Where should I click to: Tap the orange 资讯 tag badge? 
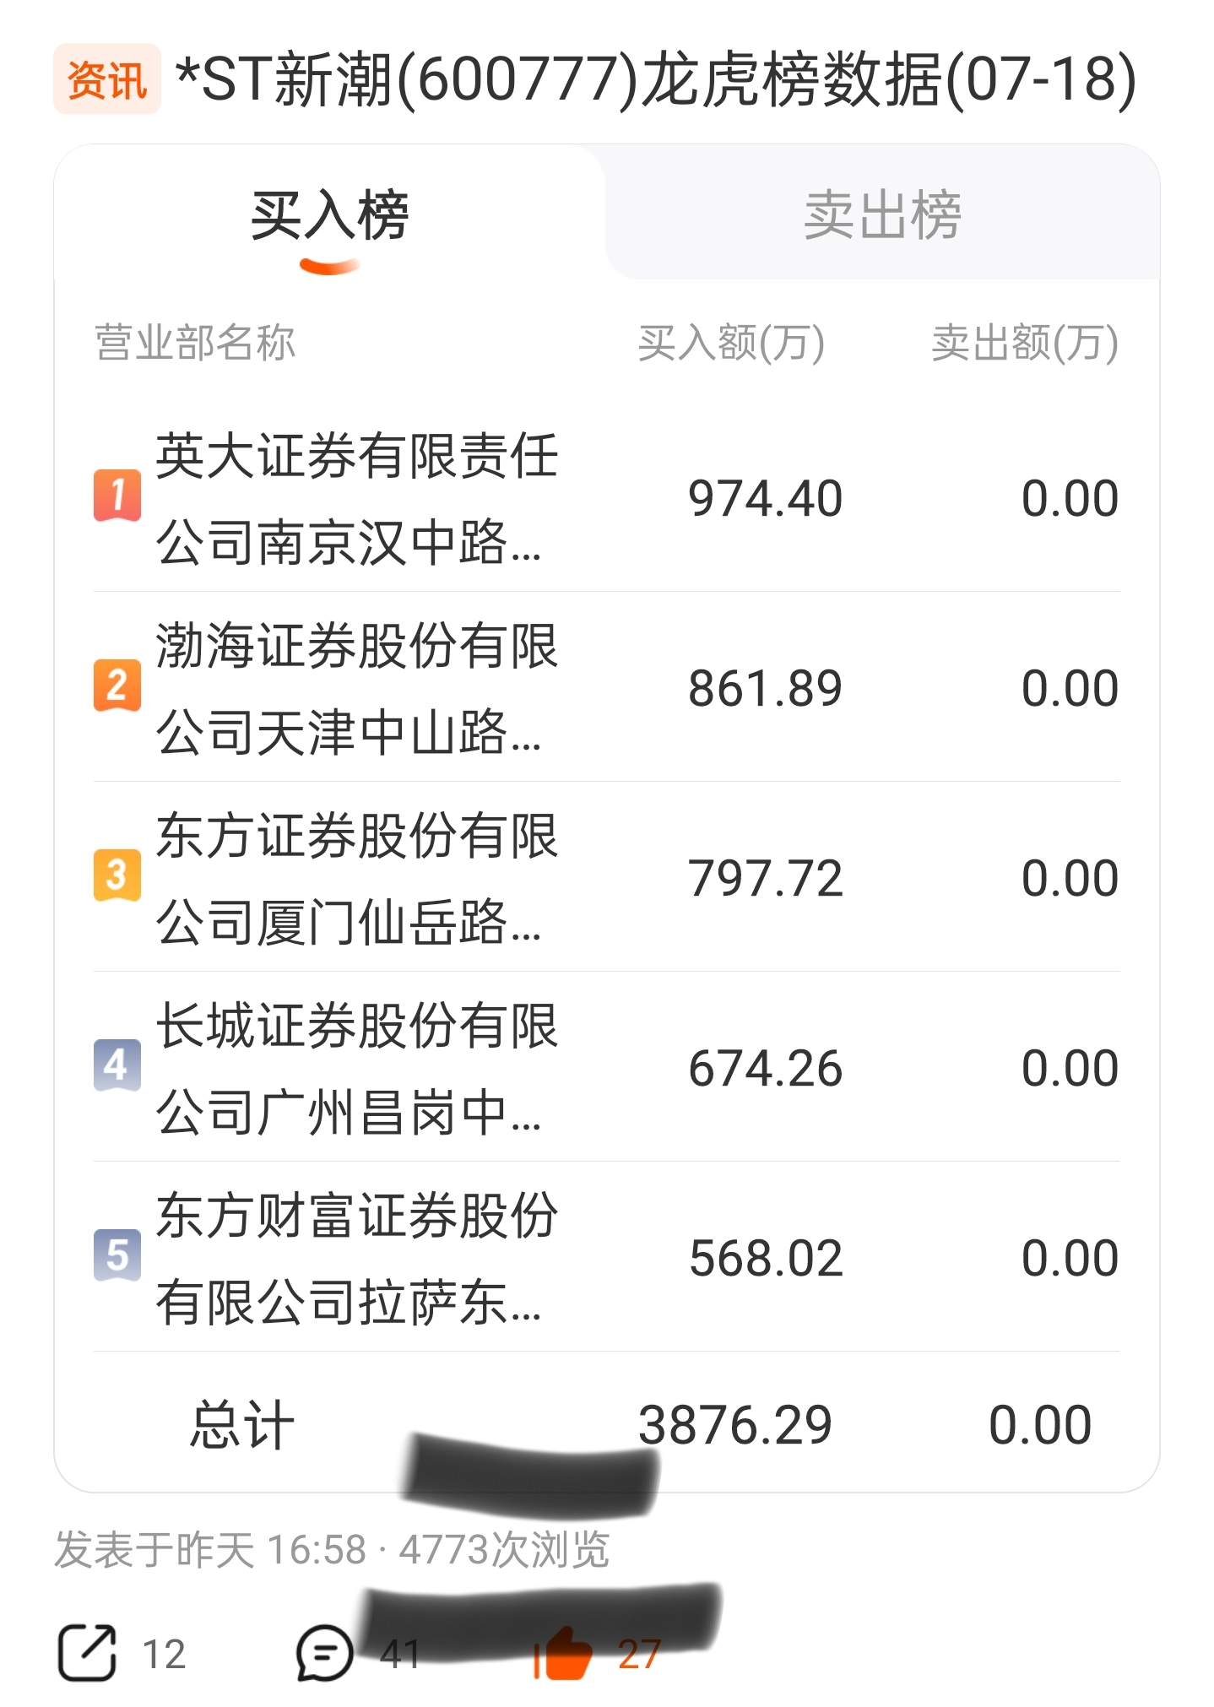point(106,79)
